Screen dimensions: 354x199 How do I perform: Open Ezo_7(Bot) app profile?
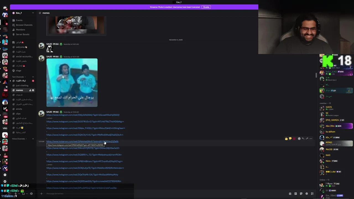coord(336,196)
